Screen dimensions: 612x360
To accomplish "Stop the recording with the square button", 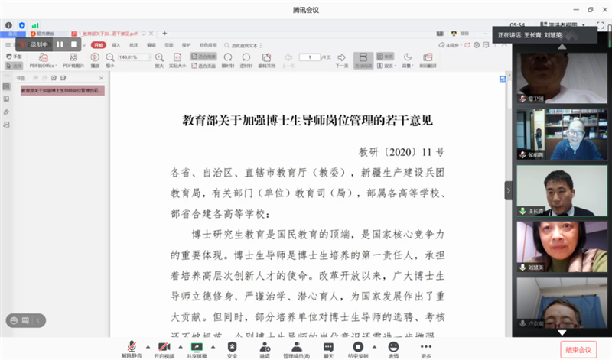I will [74, 44].
